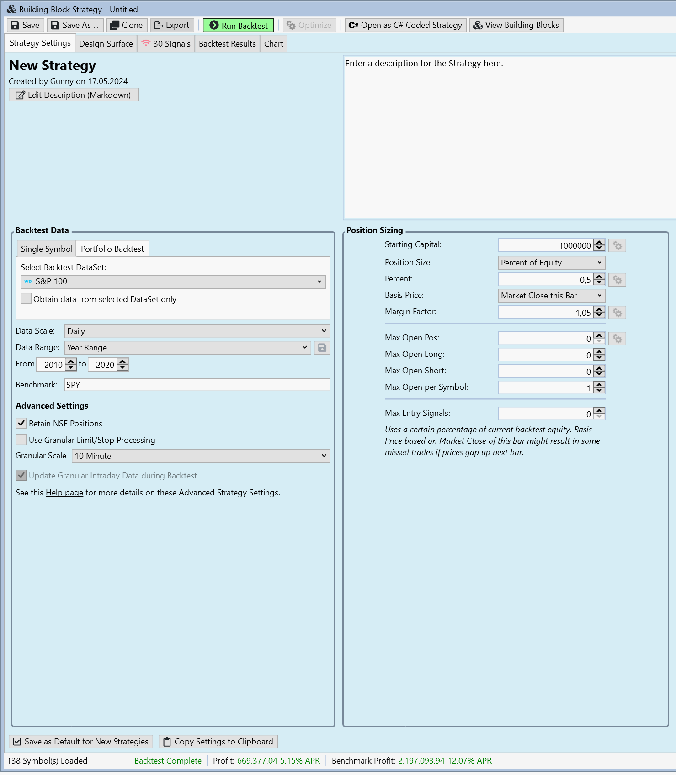Open the Data Scale dropdown
The width and height of the screenshot is (676, 775).
(197, 331)
